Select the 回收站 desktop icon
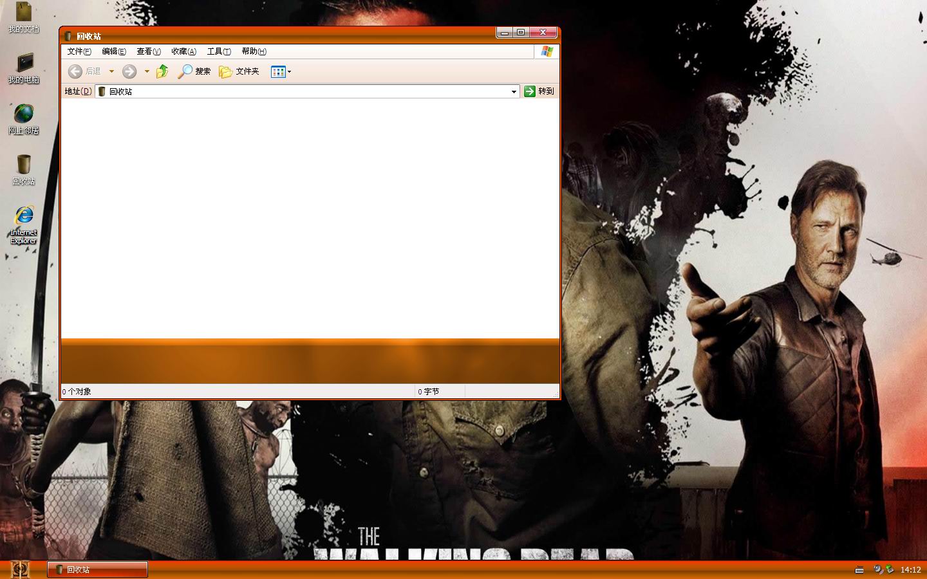927x579 pixels. click(x=23, y=170)
